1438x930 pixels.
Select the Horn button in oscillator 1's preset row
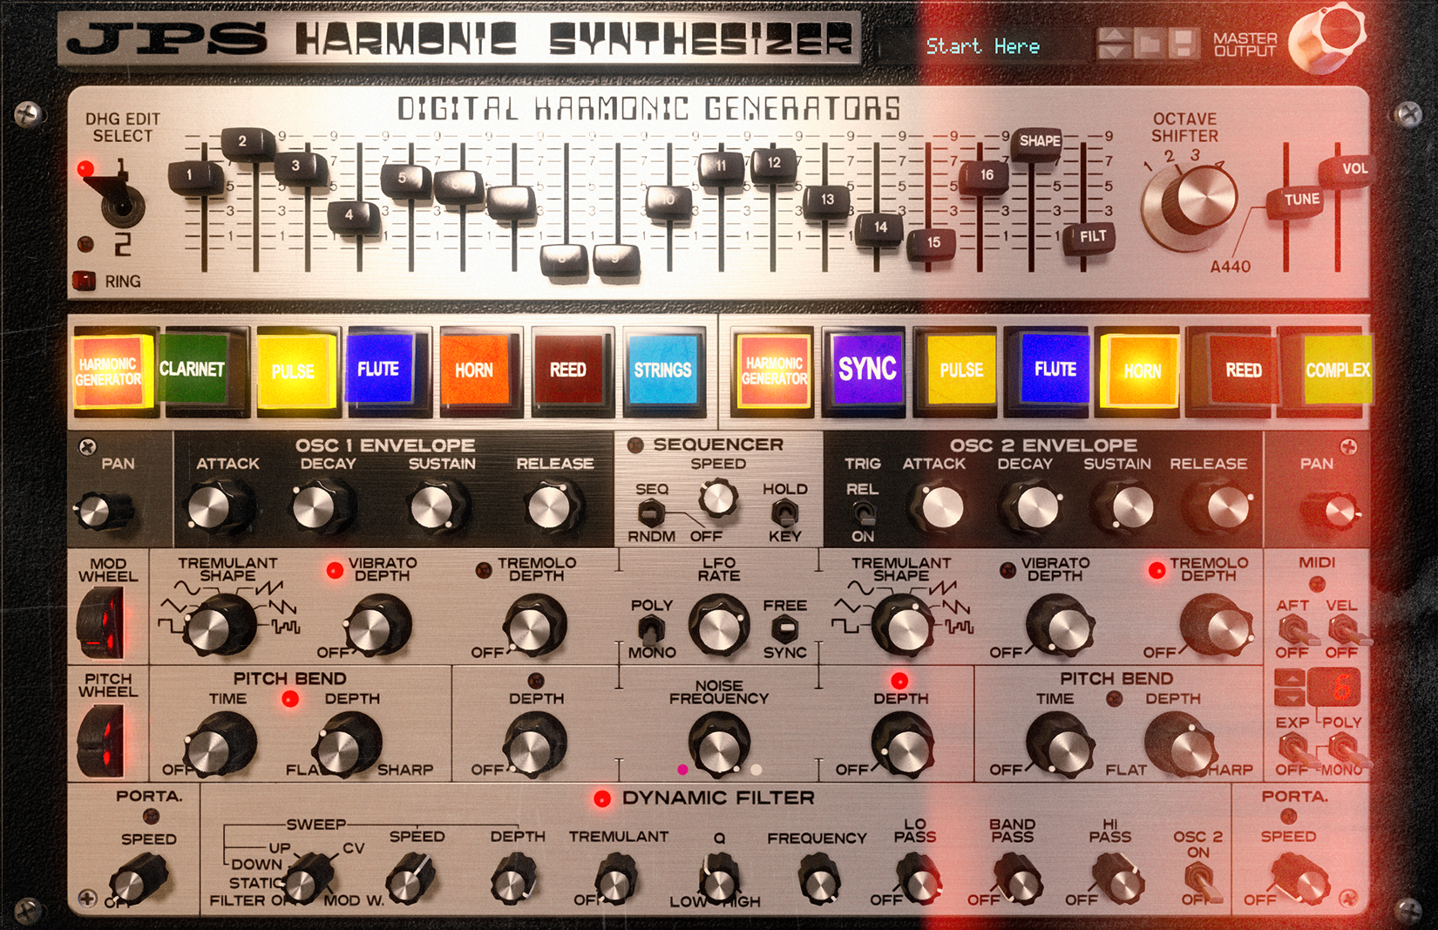click(x=475, y=370)
